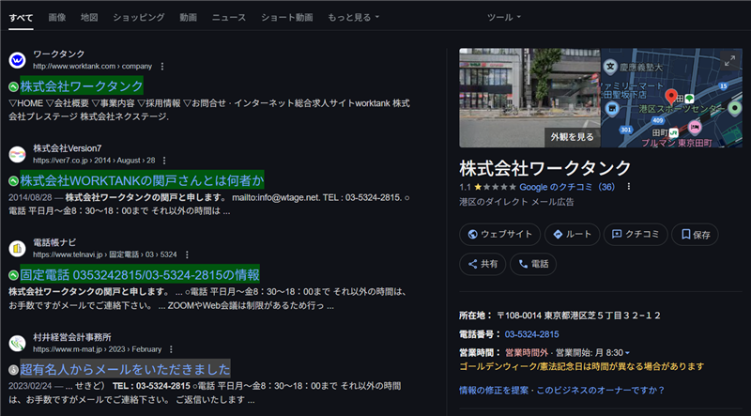Switch to the 画像 tab
The height and width of the screenshot is (416, 751).
point(57,17)
